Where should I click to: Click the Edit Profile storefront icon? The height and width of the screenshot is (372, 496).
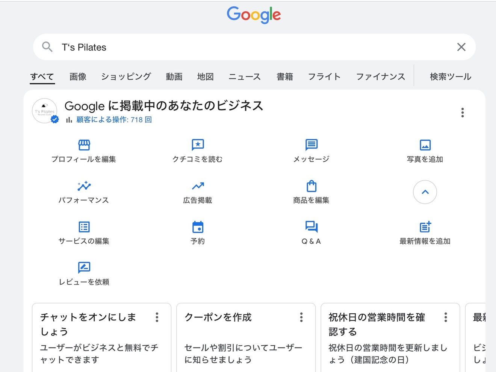pyautogui.click(x=84, y=145)
